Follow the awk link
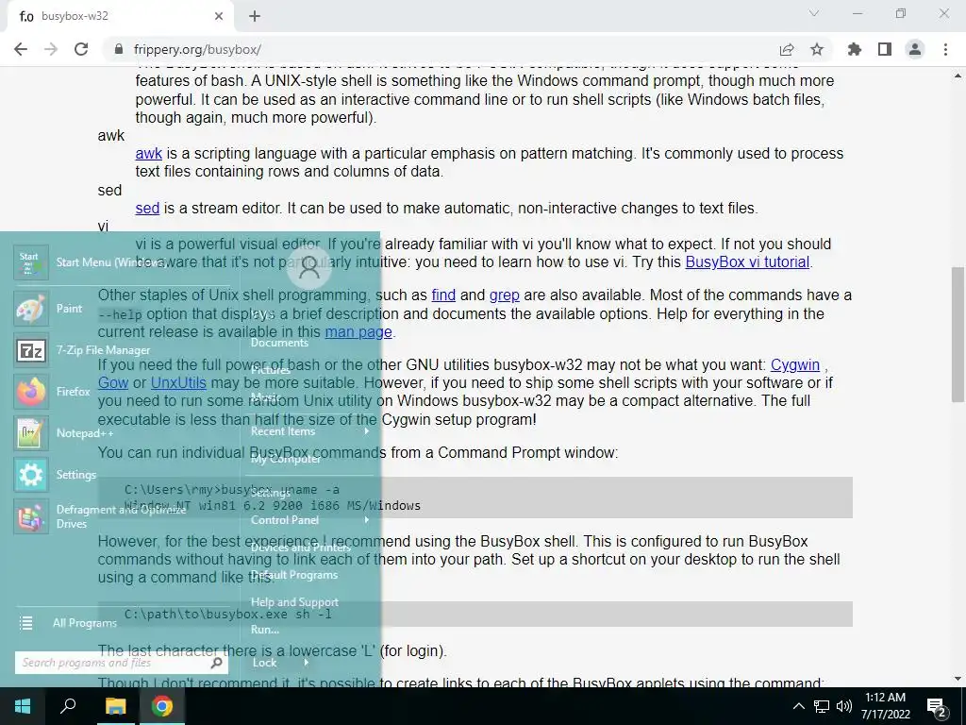 148,154
